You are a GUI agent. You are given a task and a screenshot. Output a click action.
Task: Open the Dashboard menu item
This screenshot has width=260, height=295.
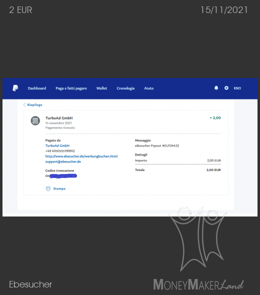[x=37, y=88]
